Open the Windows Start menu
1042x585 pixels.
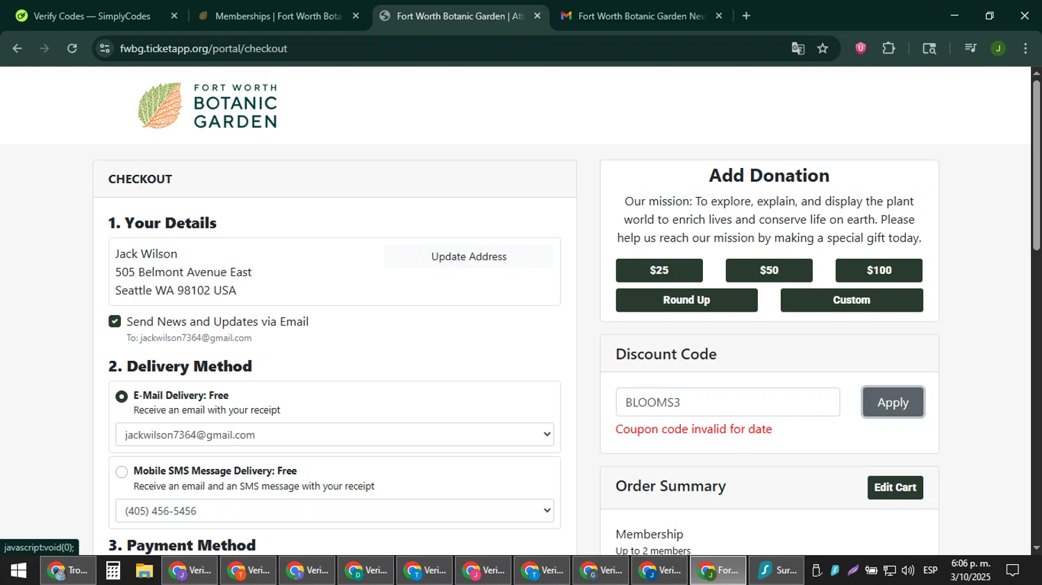click(19, 570)
